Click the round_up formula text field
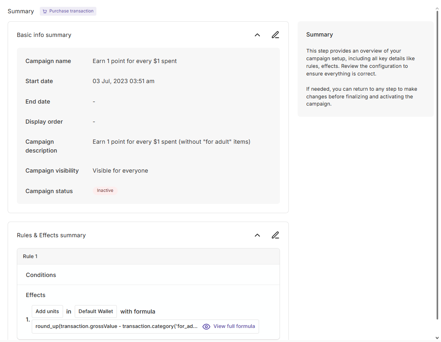Viewport: 441px width, 342px height. [x=116, y=326]
